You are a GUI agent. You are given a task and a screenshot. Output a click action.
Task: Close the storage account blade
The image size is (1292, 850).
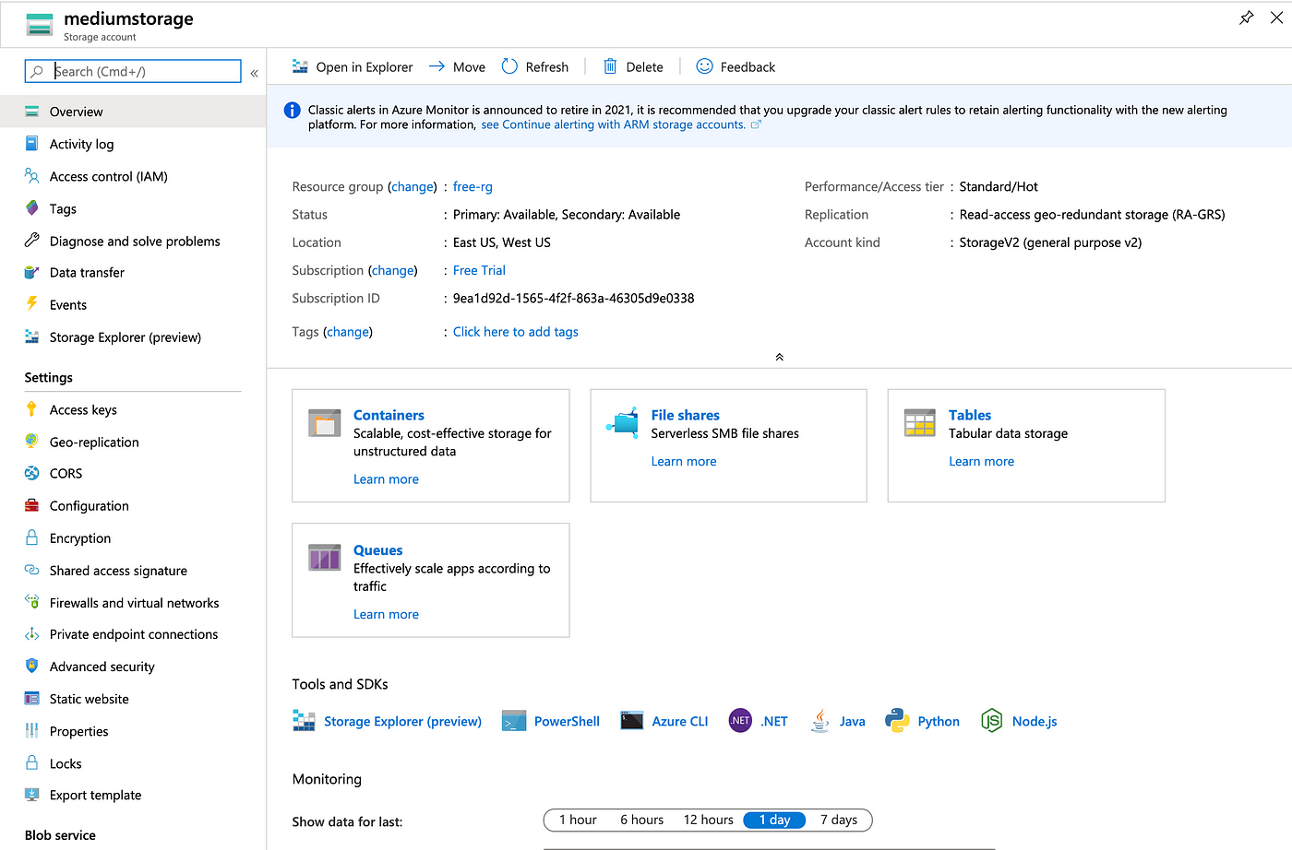(1276, 18)
